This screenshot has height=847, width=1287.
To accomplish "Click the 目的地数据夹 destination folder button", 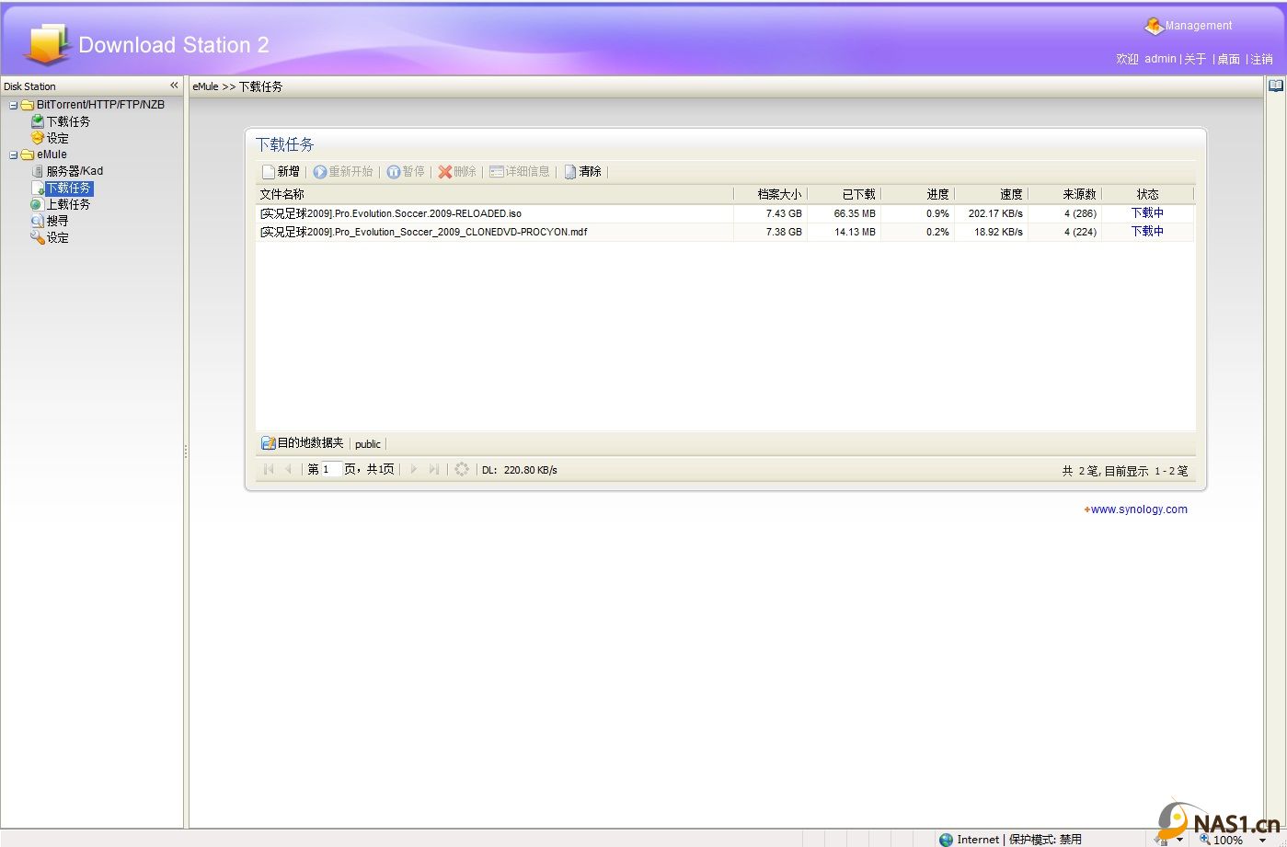I will coord(303,443).
